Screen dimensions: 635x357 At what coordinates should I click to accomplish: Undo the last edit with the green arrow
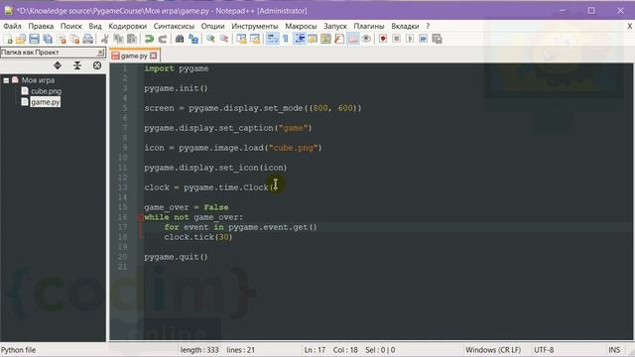tap(149, 39)
